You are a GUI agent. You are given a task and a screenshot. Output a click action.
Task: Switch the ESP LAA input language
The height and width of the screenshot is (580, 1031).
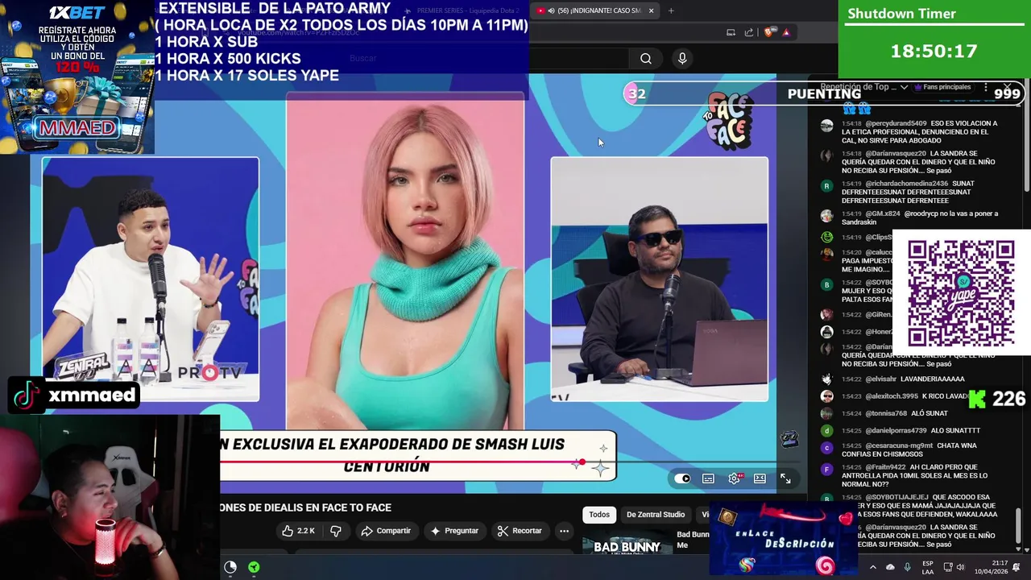(928, 567)
